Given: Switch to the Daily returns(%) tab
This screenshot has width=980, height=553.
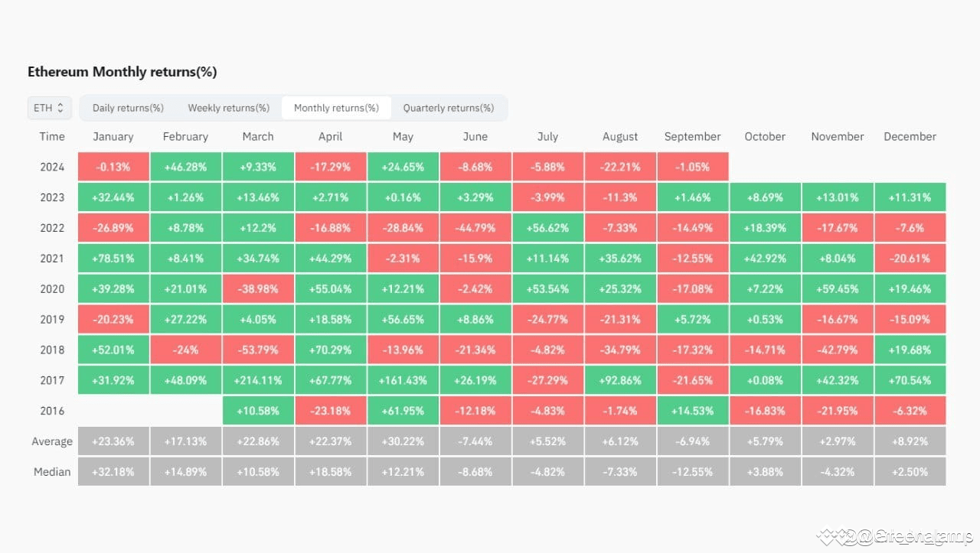Looking at the screenshot, I should click(128, 108).
